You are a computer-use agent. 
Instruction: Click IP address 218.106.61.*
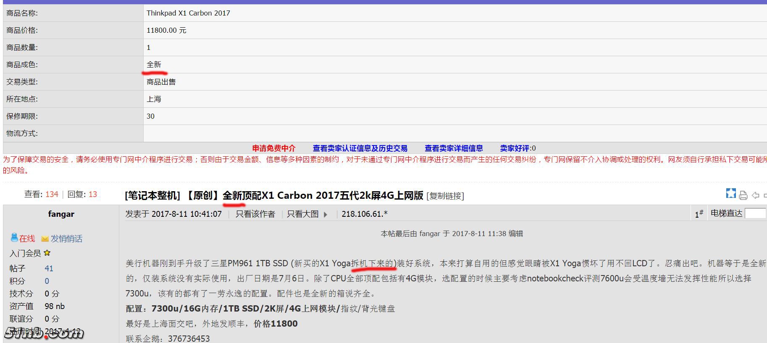point(365,214)
